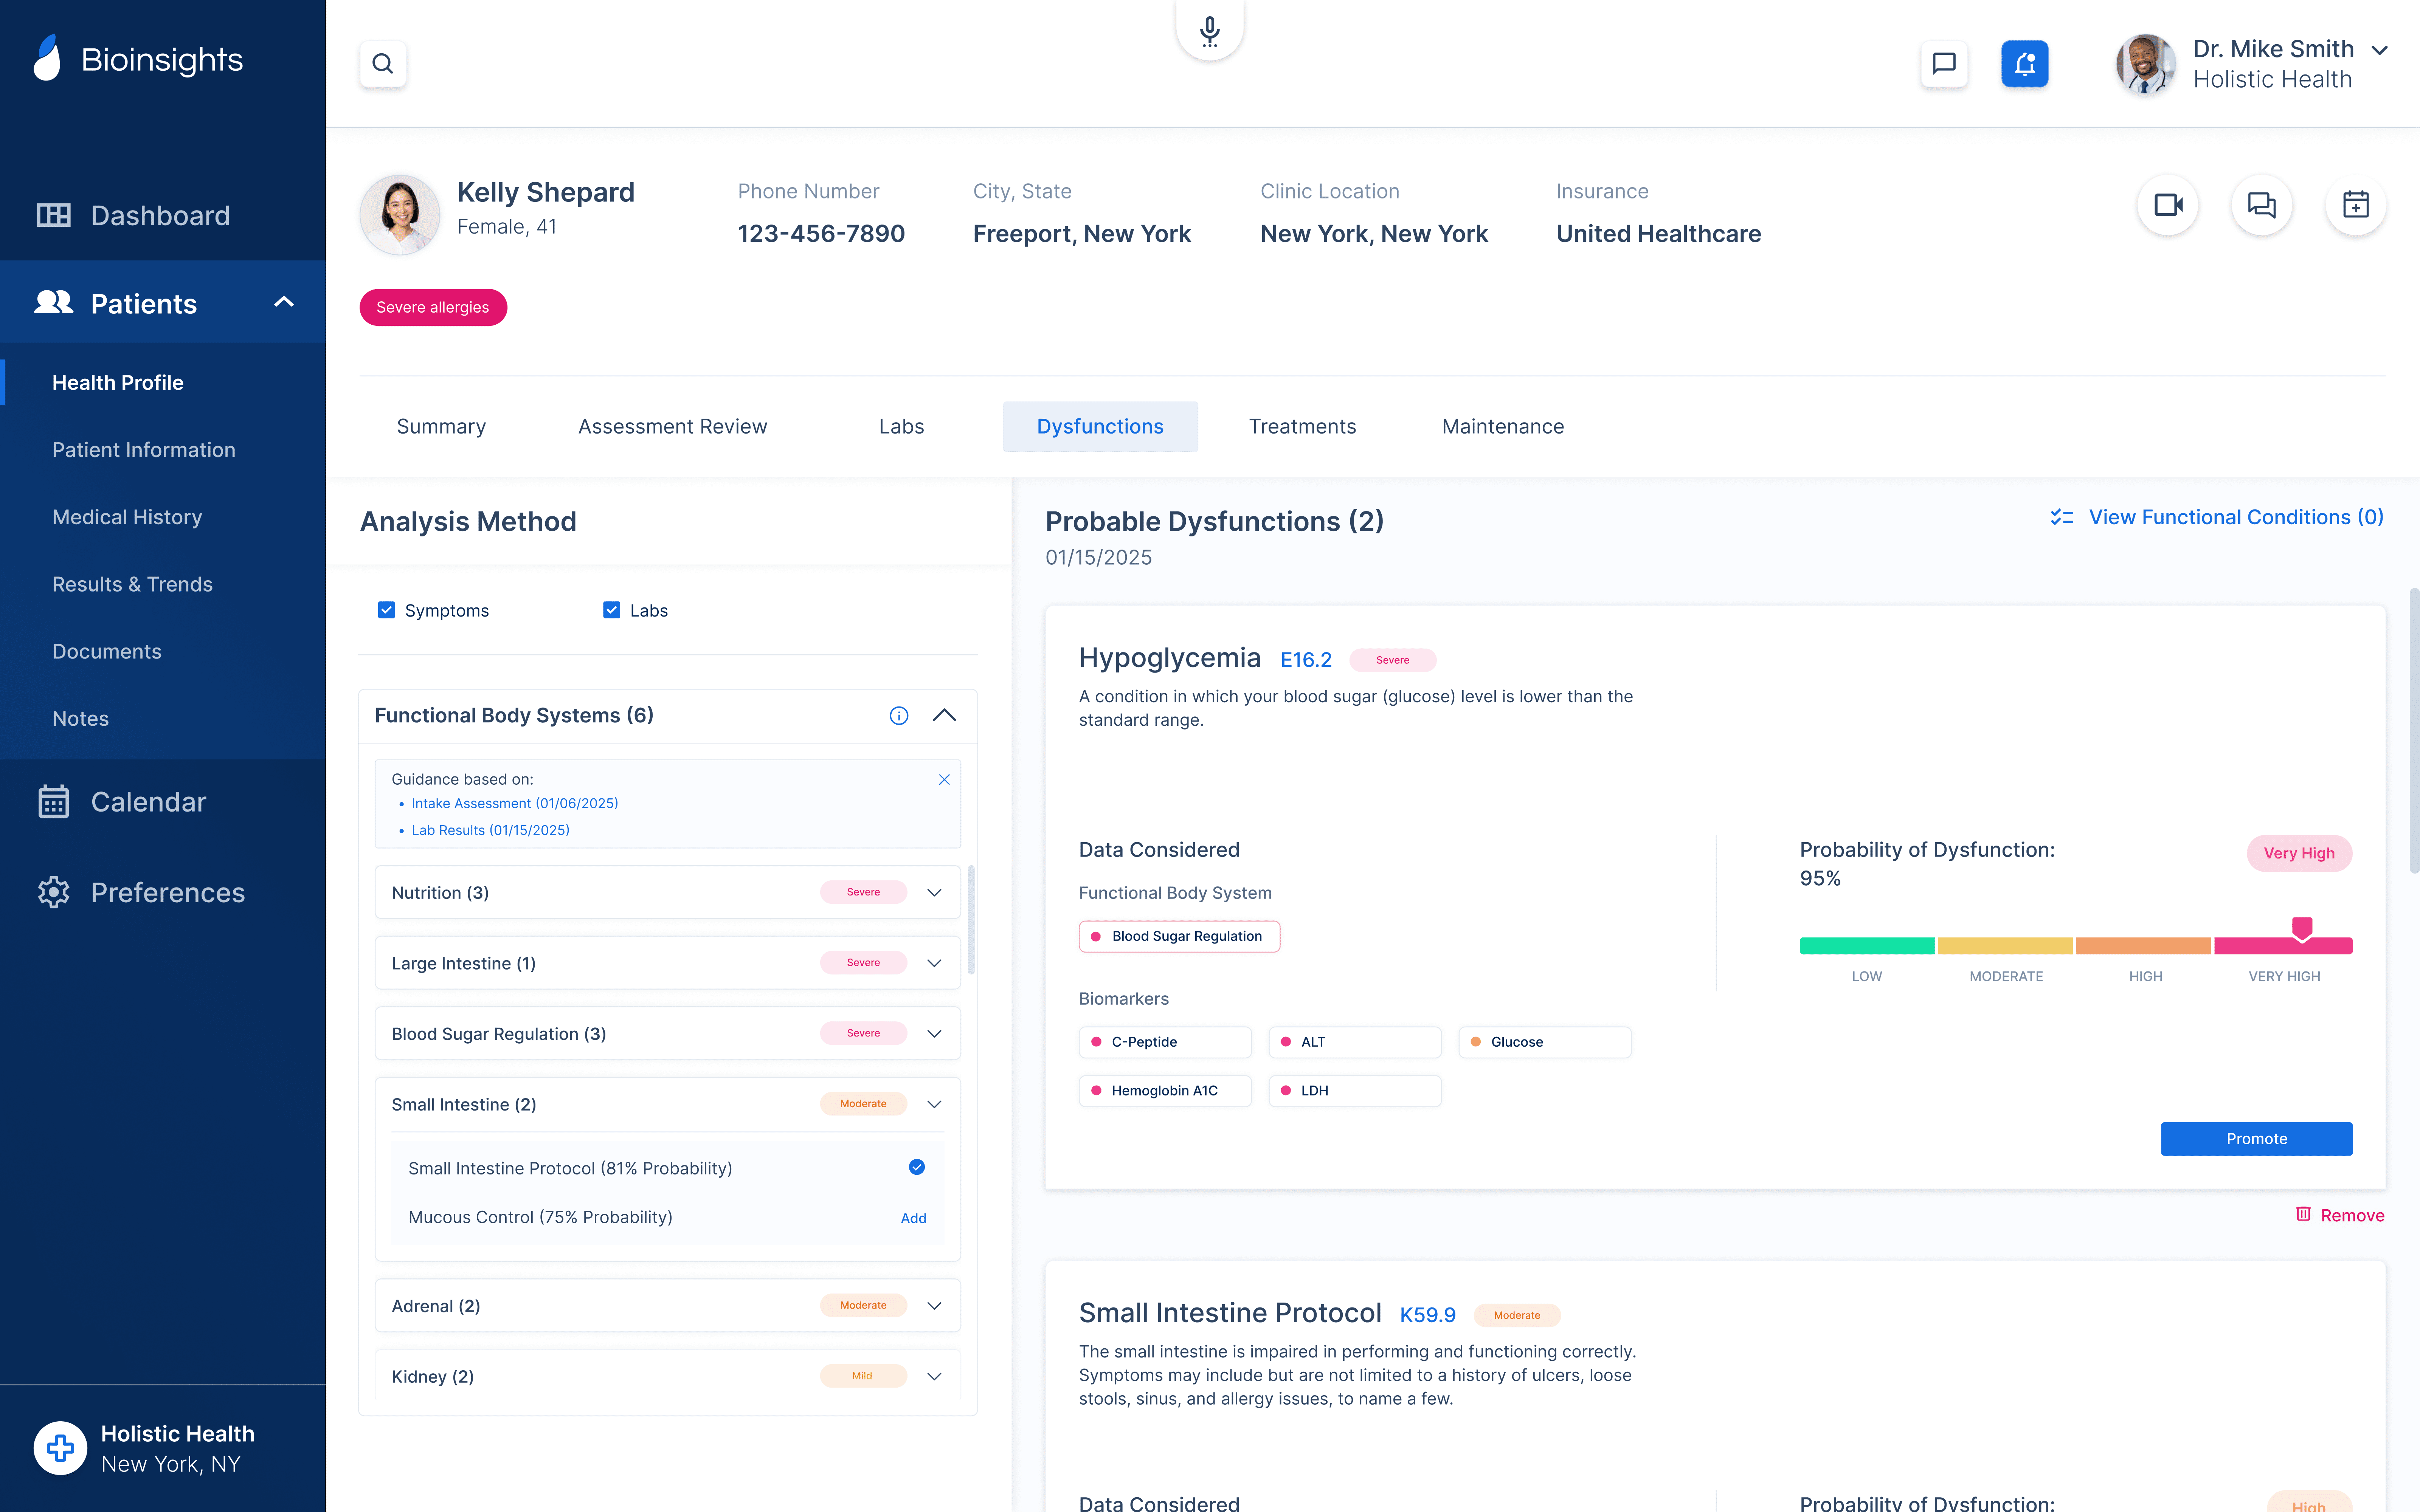Viewport: 2420px width, 1512px height.
Task: Open Medical History in sidebar
Action: click(127, 517)
